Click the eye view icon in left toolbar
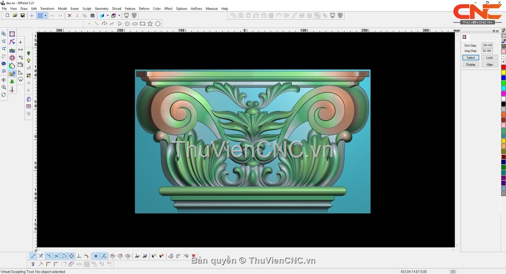Screen dimensions: 506x274 (x=4, y=64)
